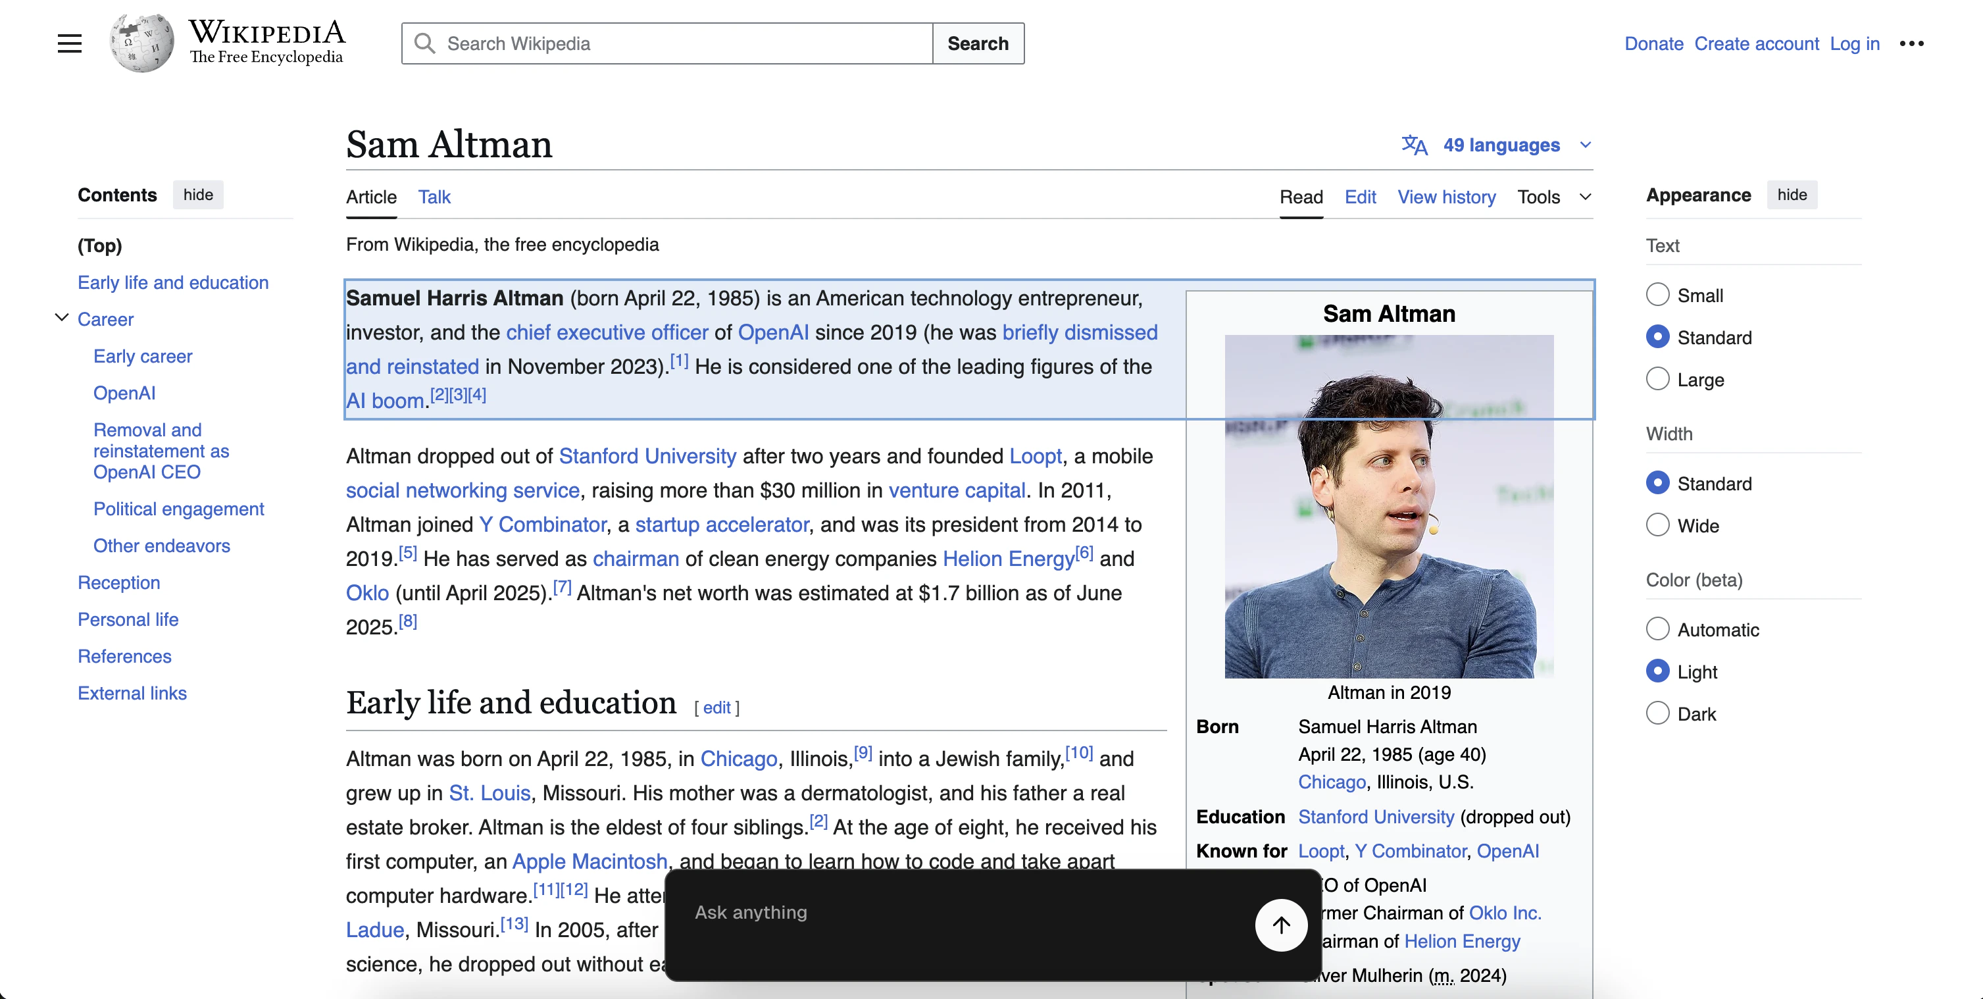Submit prompt with the up arrow button

click(1281, 925)
